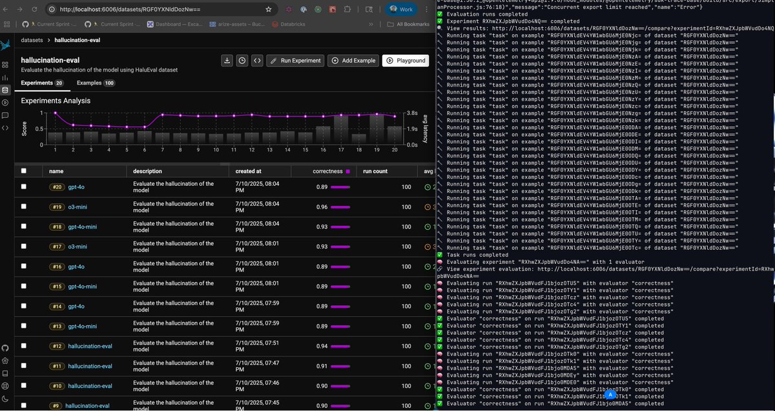This screenshot has height=411, width=775.
Task: Check the box for experiment #16 gpt-4o
Action: [x=24, y=266]
